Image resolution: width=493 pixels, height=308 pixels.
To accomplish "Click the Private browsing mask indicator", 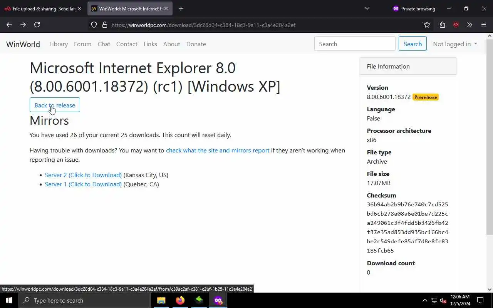I will click(414, 8).
